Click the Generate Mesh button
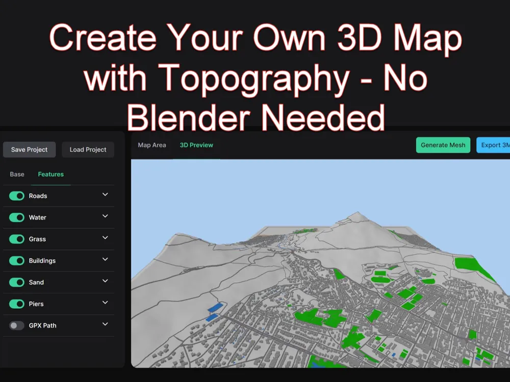The width and height of the screenshot is (510, 382). (x=443, y=145)
